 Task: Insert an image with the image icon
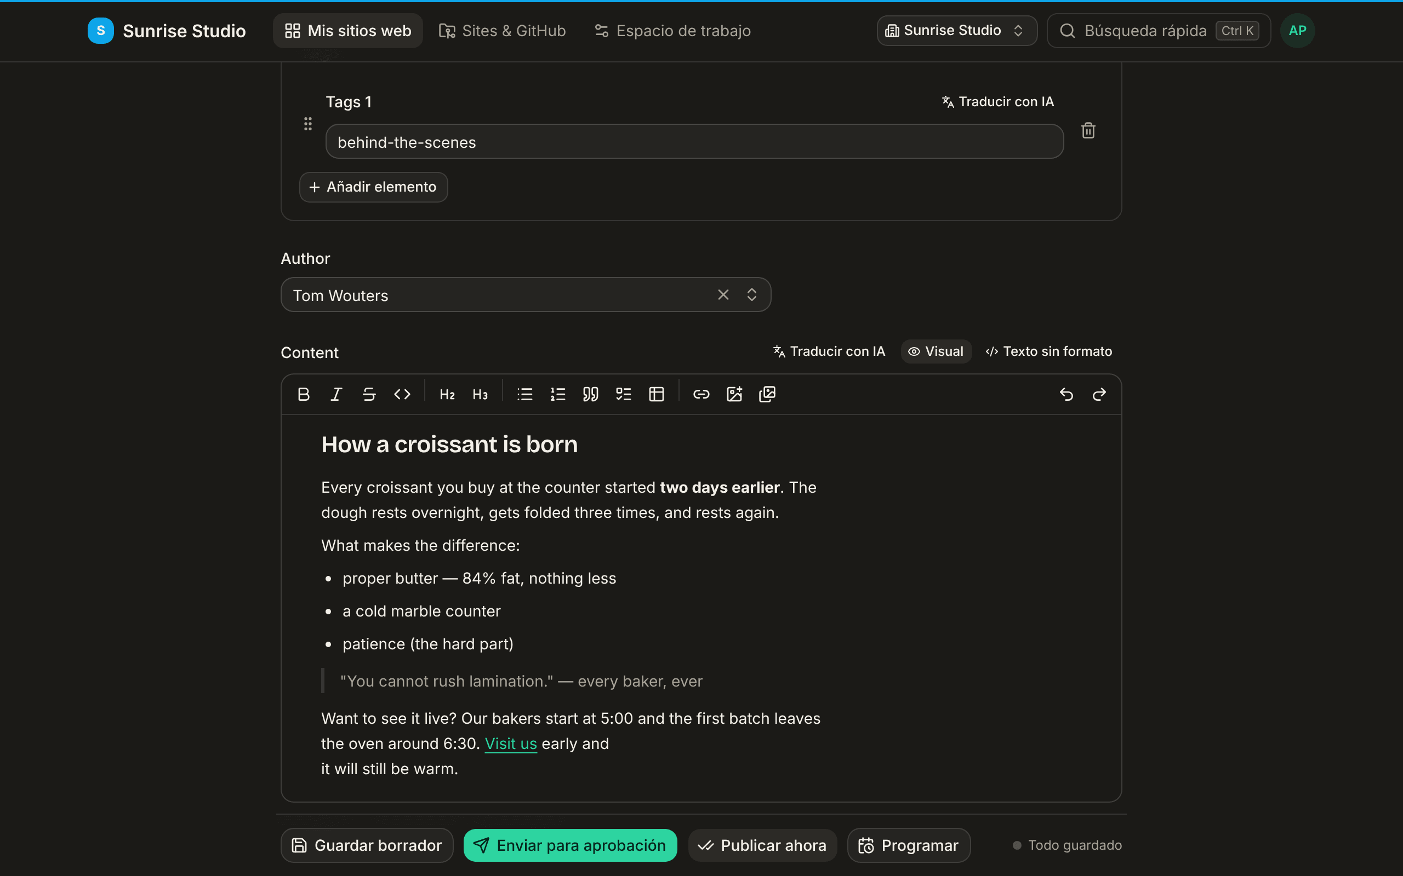tap(734, 395)
